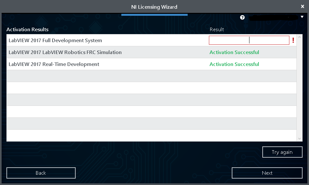309x185 pixels.
Task: Click the results list scroll down arrow
Action: [299, 139]
